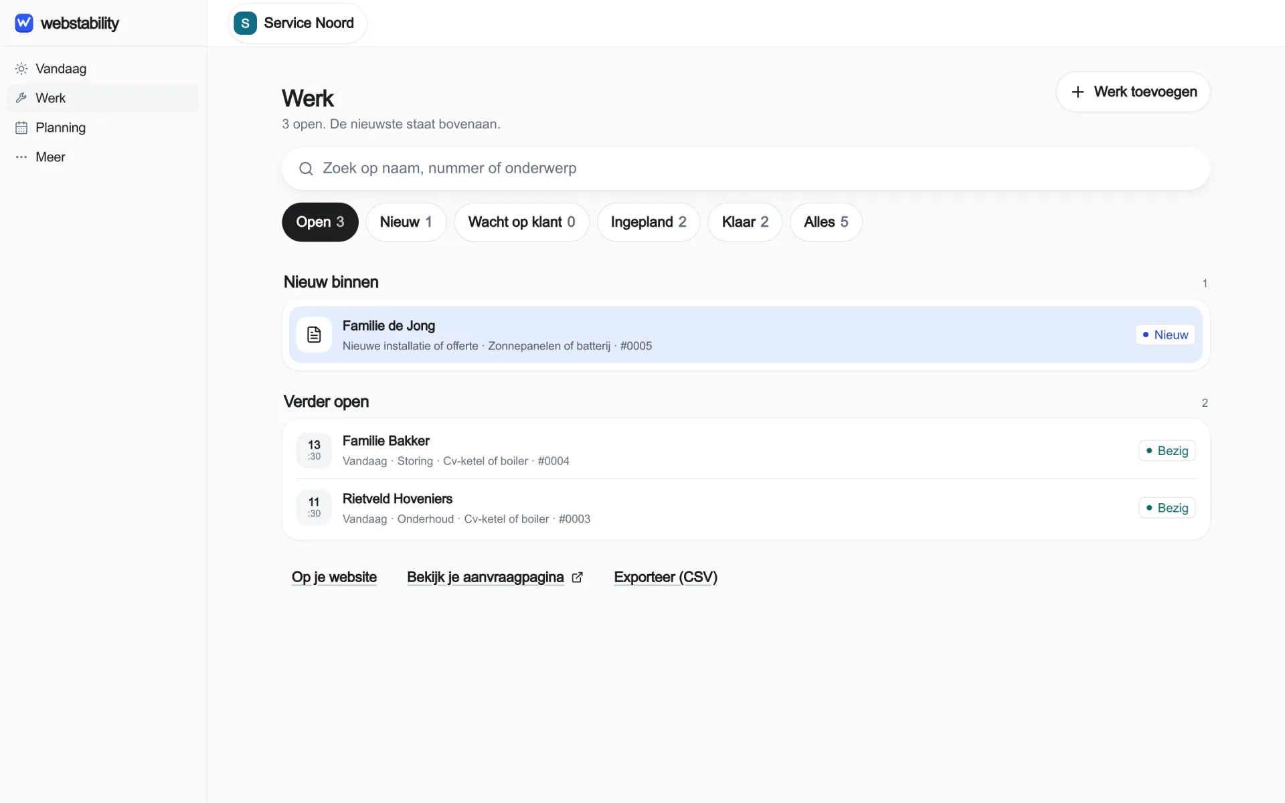Click the Planning calendar icon
The height and width of the screenshot is (803, 1285).
[x=21, y=128]
